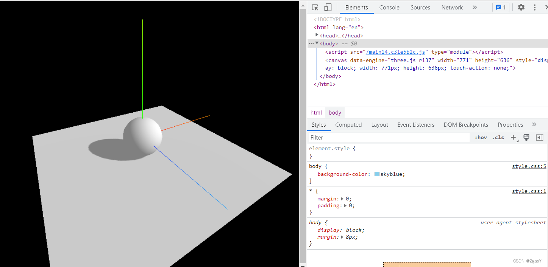This screenshot has width=548, height=267.
Task: Open the Properties pane tab
Action: tap(510, 125)
